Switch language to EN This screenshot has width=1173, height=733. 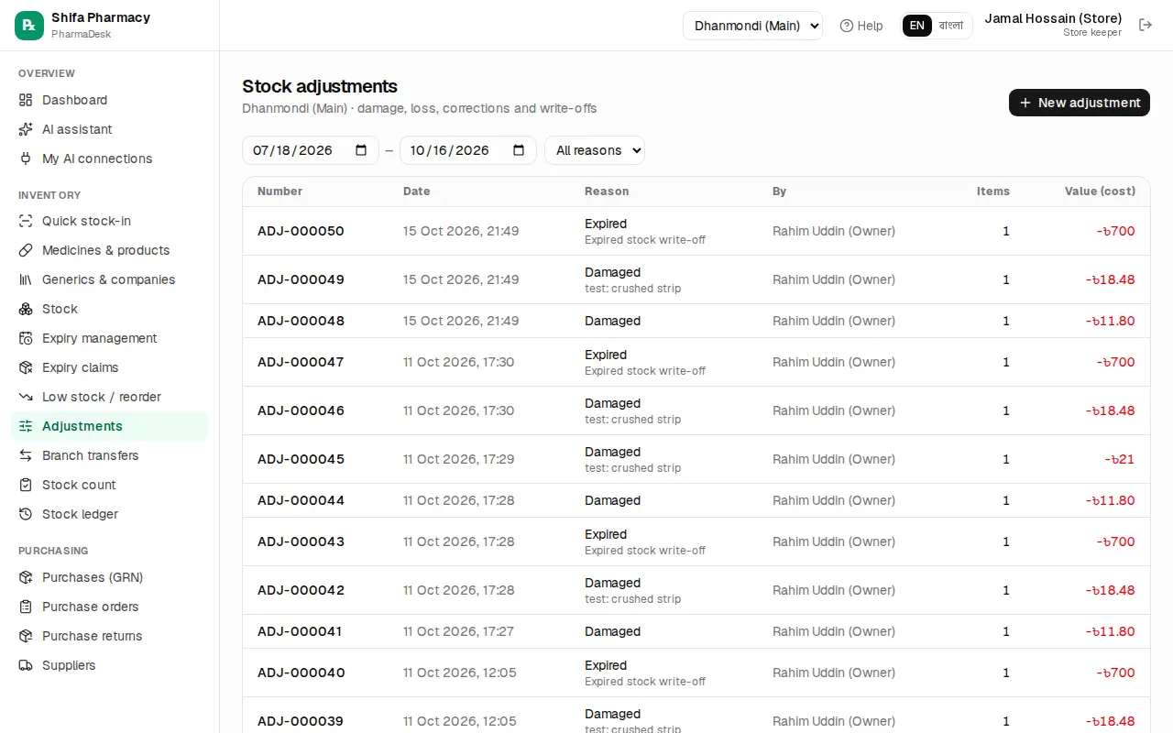click(x=917, y=26)
